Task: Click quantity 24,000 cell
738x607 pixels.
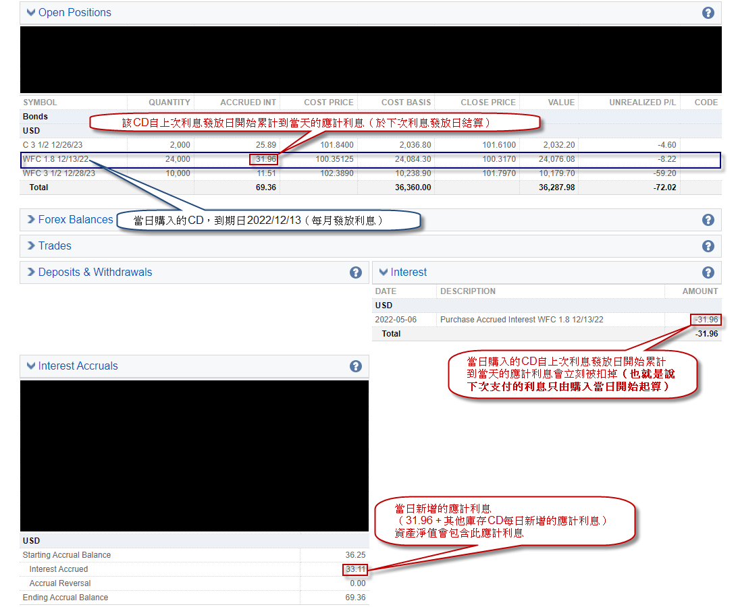Action: pos(178,159)
